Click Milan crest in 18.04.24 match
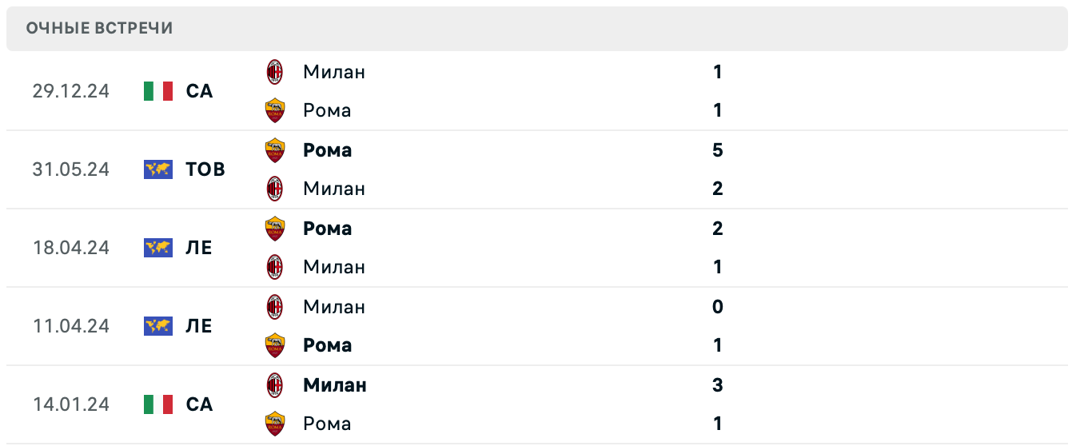This screenshot has height=446, width=1076. pos(275,267)
